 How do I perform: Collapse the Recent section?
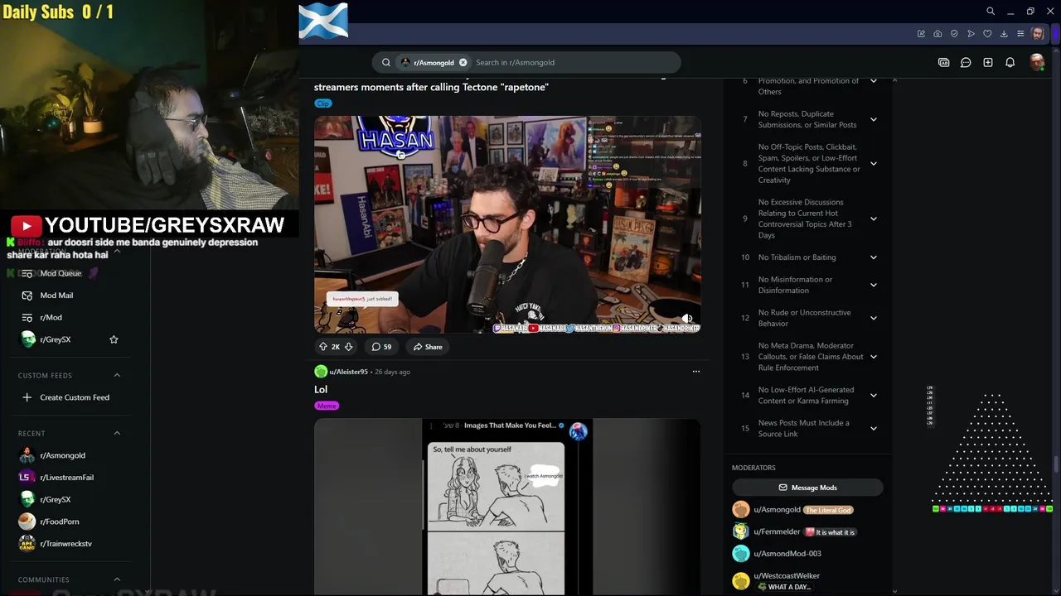tap(117, 433)
